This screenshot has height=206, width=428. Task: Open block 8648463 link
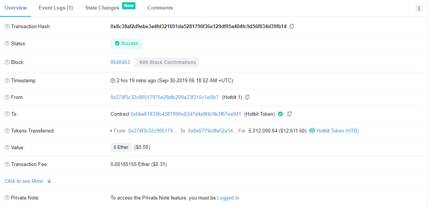tap(120, 62)
